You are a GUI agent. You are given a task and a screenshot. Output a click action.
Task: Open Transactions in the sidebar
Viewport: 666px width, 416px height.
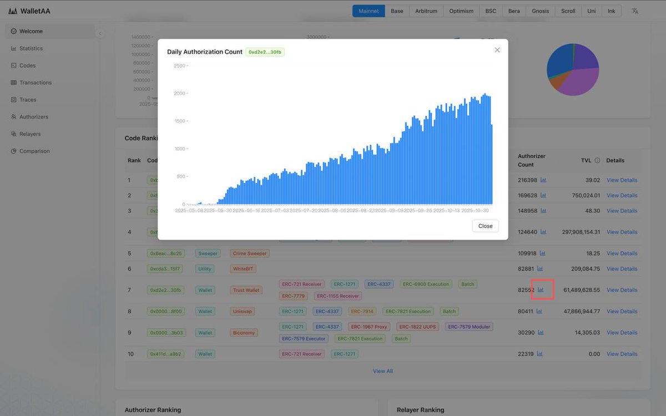coord(50,83)
